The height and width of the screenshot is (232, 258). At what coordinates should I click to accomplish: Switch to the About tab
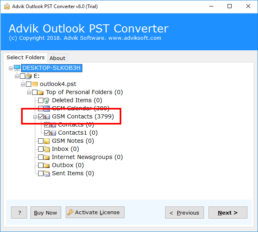click(58, 58)
